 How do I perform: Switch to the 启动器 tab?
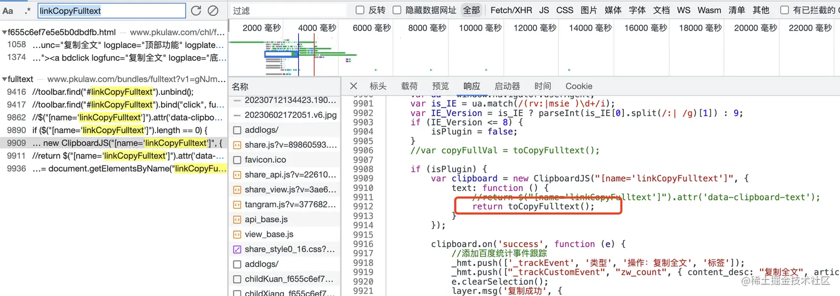pyautogui.click(x=507, y=86)
